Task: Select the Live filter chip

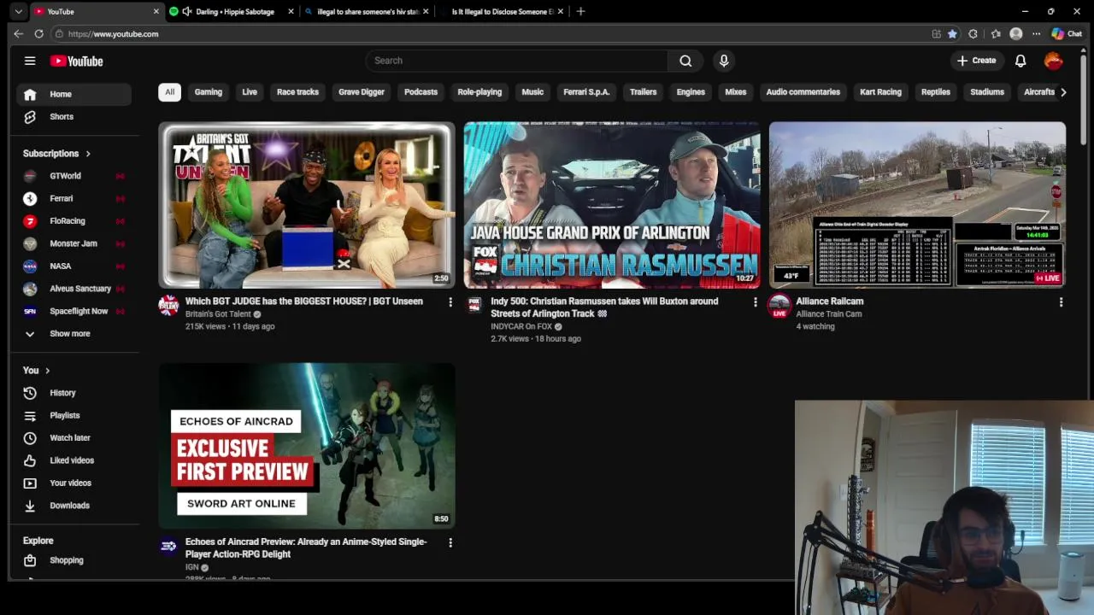Action: pyautogui.click(x=250, y=92)
